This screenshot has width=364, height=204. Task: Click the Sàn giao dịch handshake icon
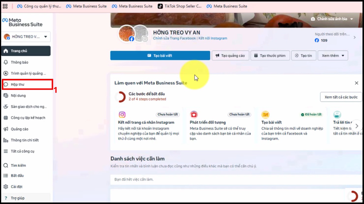click(5, 107)
